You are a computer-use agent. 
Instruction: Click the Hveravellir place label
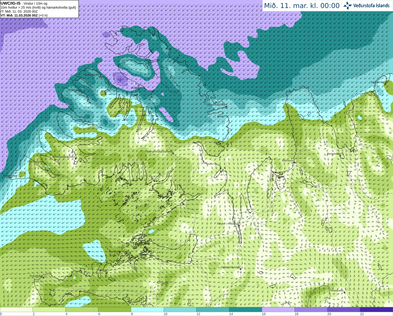(x=337, y=290)
